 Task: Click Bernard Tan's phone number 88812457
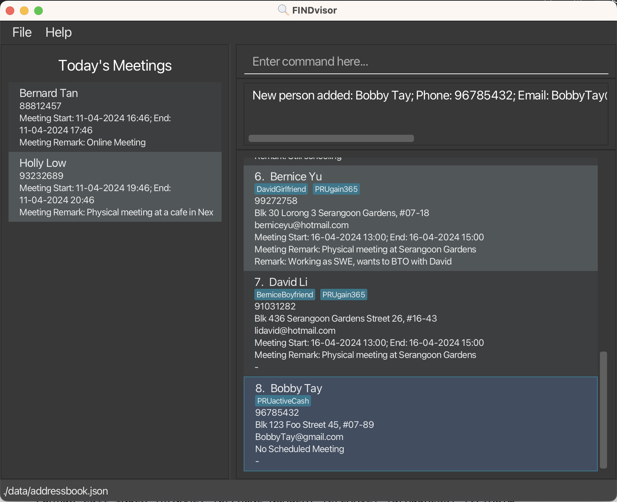[40, 106]
